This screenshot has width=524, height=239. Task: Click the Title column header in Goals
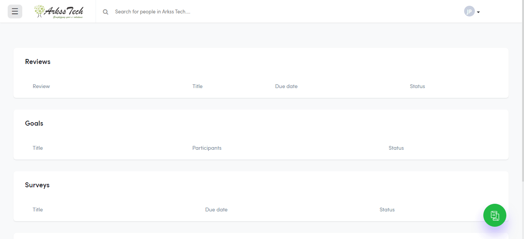click(38, 148)
